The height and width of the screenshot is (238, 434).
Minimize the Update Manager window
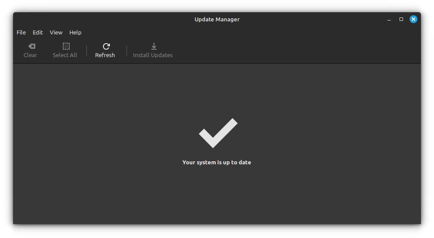tap(389, 20)
